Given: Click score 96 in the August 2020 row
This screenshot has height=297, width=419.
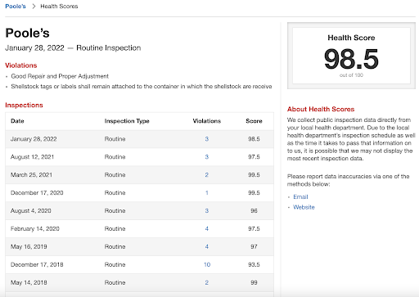Looking at the screenshot, I should coord(254,211).
